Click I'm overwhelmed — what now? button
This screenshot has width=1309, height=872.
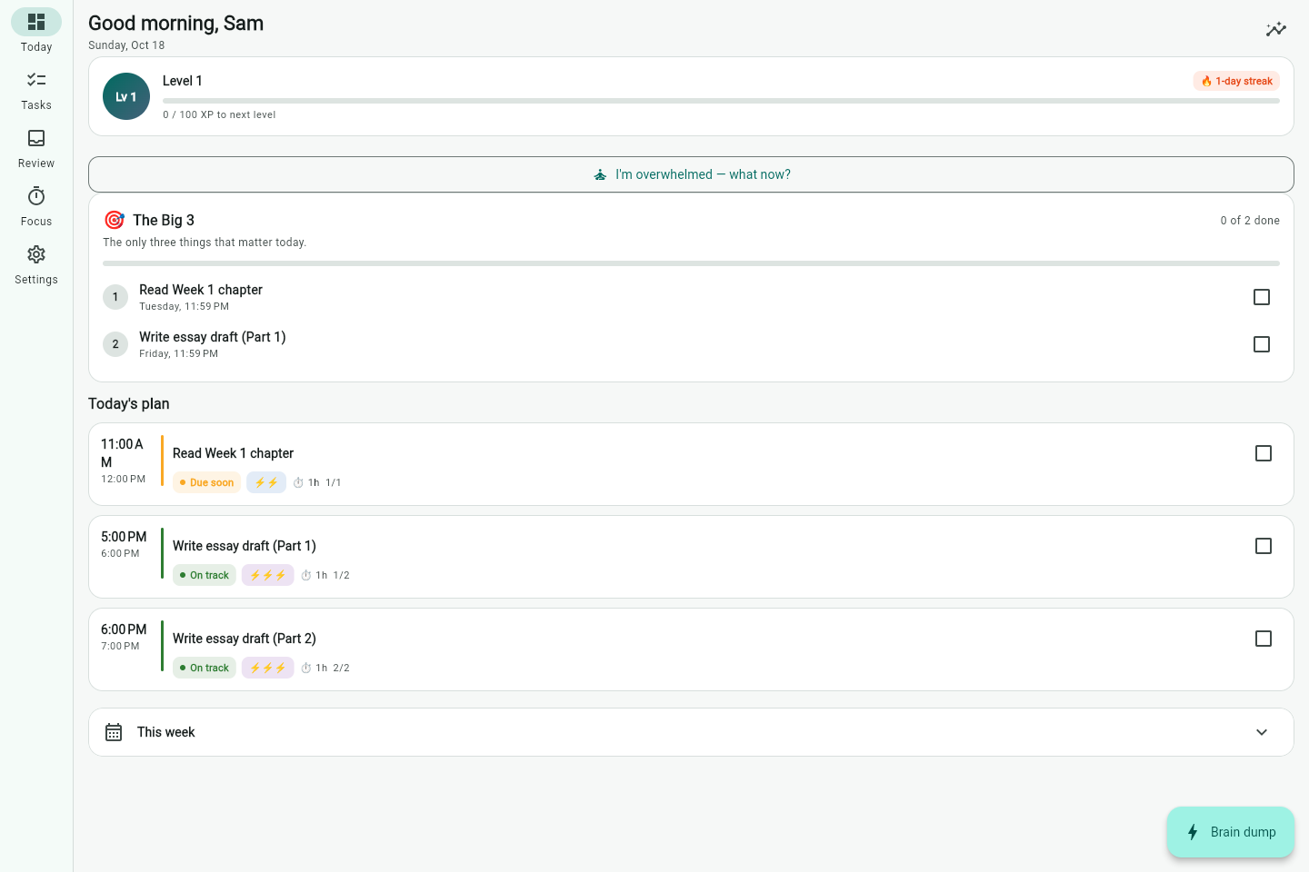coord(691,174)
